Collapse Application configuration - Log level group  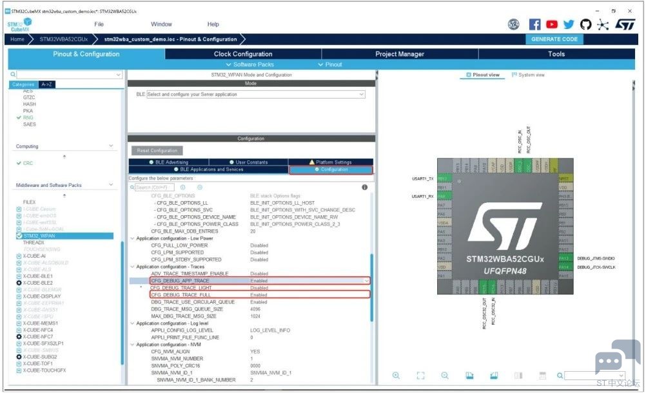coord(132,323)
